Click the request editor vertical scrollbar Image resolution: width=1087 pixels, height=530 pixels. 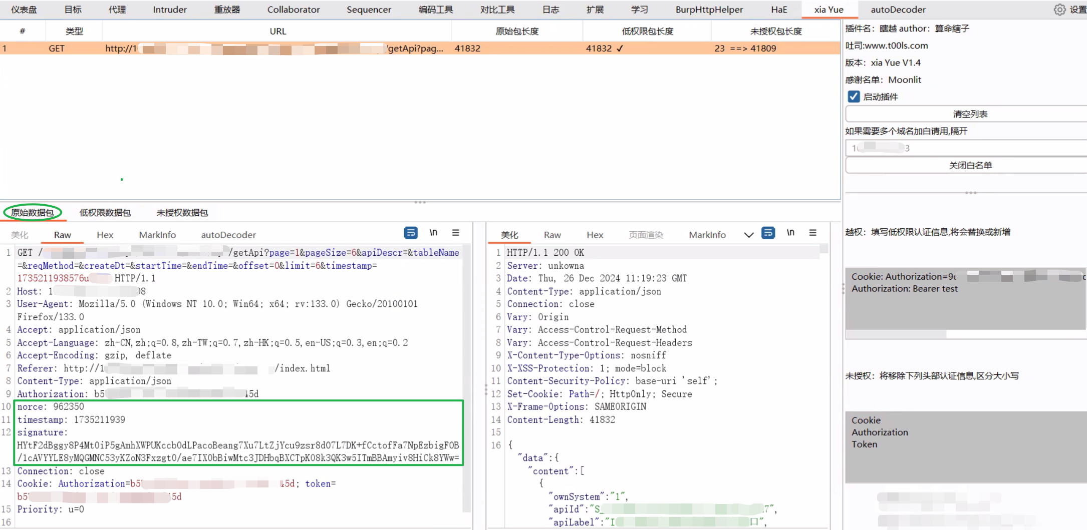tap(466, 378)
